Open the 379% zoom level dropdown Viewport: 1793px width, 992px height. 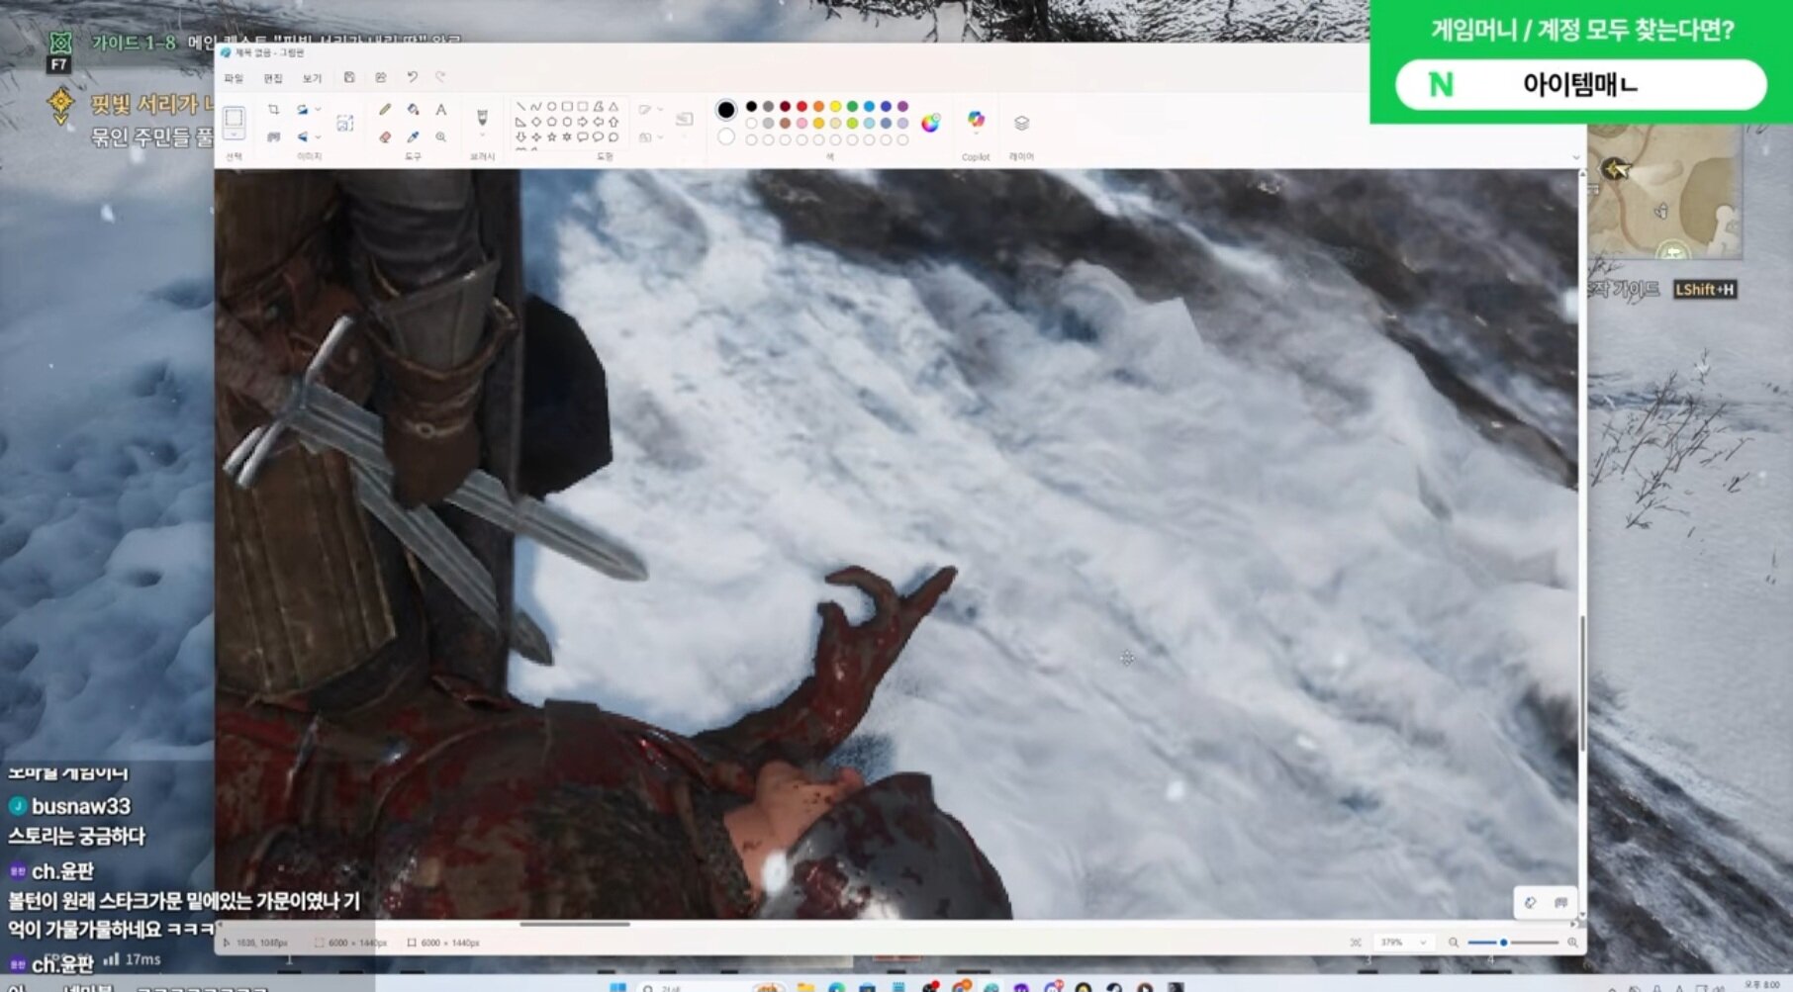[x=1404, y=943]
